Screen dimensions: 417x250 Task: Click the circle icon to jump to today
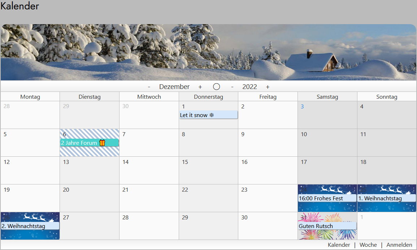pos(216,87)
